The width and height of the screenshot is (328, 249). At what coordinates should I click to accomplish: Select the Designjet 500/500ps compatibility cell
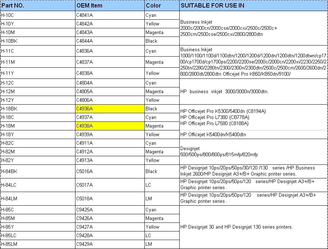coord(253,152)
